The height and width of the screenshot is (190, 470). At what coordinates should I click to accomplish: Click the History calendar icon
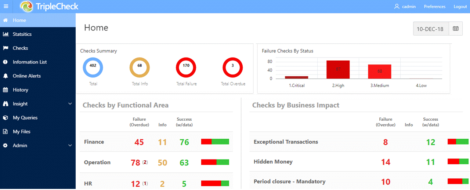(x=6, y=90)
